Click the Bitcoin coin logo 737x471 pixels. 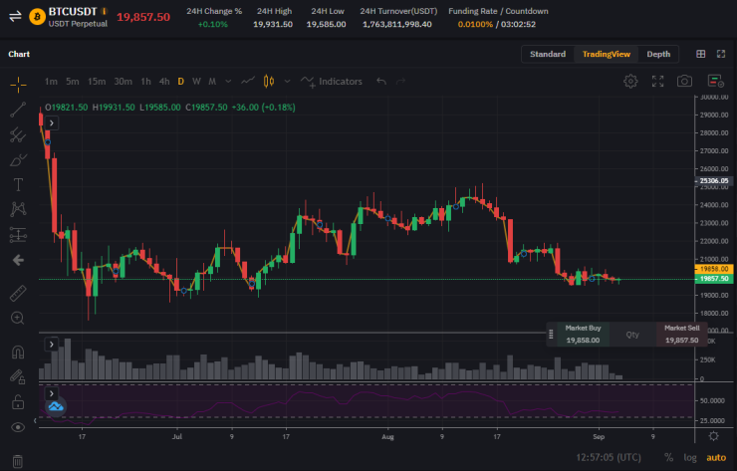click(x=37, y=17)
